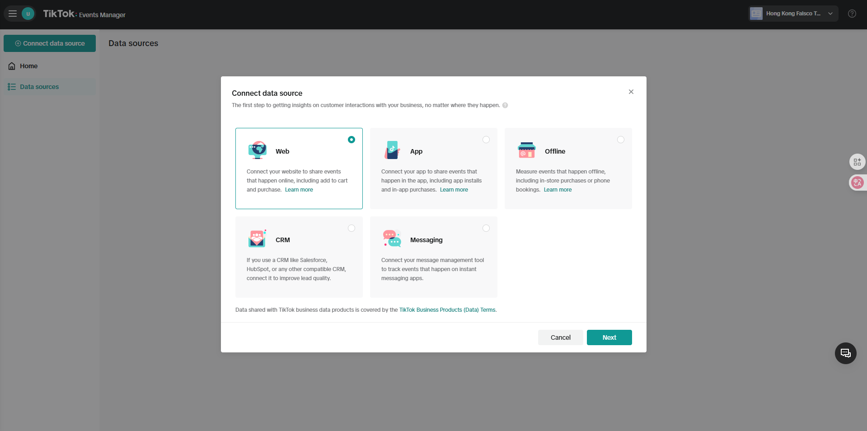Click the Messaging card description text
The height and width of the screenshot is (431, 867).
coord(432,269)
